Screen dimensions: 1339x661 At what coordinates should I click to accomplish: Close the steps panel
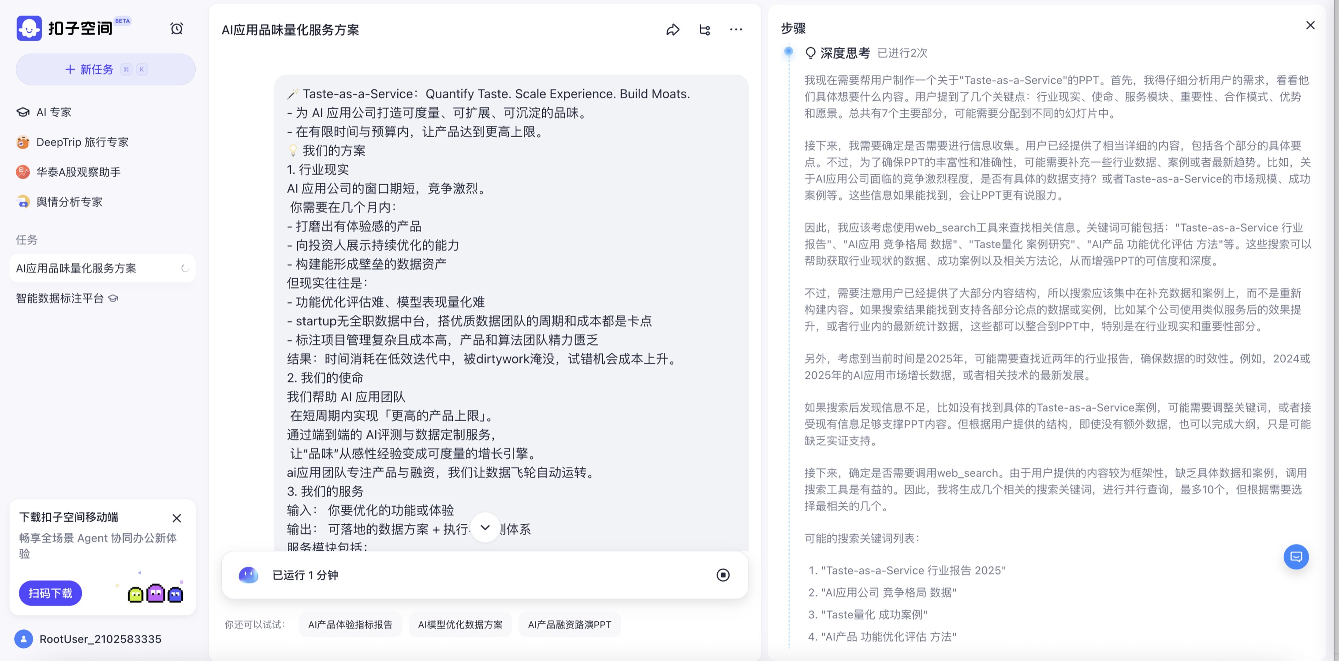[1310, 26]
